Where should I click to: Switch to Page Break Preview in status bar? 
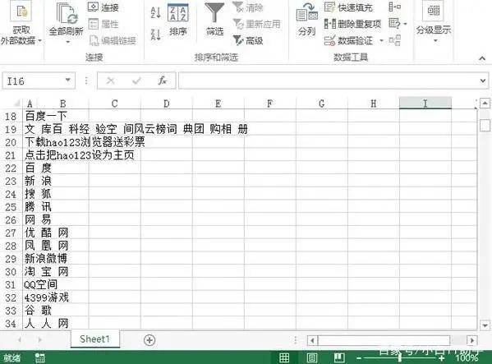pyautogui.click(x=339, y=357)
